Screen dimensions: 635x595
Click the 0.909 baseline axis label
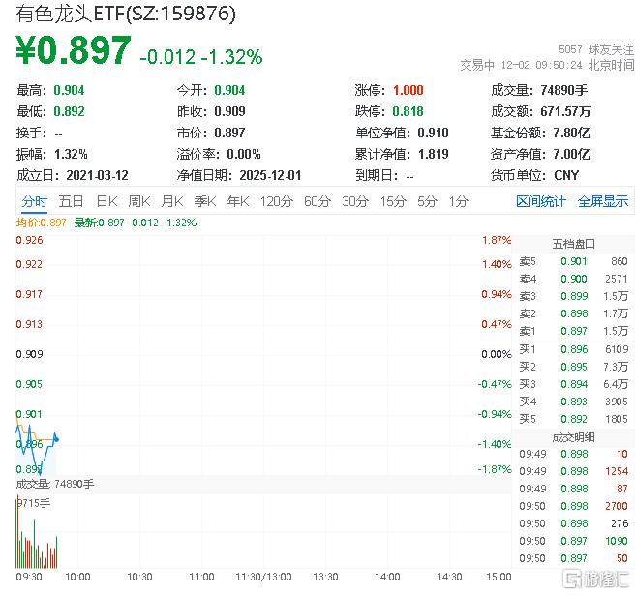pos(29,354)
